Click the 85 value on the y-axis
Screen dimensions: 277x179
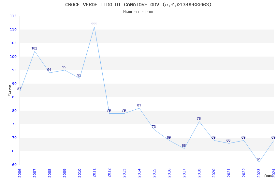click(x=14, y=97)
